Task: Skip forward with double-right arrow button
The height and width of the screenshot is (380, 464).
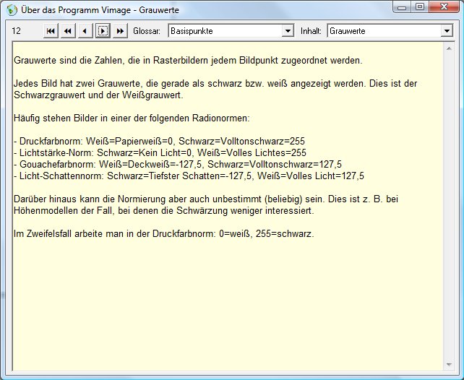Action: point(120,31)
